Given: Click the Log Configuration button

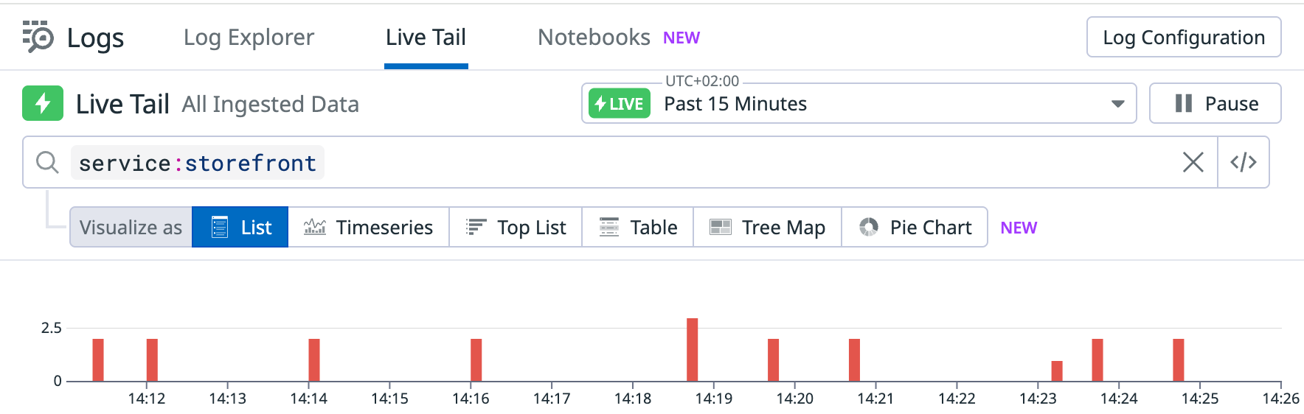Looking at the screenshot, I should click(x=1183, y=38).
